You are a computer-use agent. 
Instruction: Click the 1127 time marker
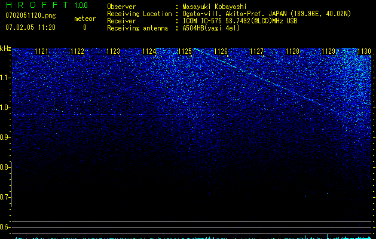click(x=256, y=51)
